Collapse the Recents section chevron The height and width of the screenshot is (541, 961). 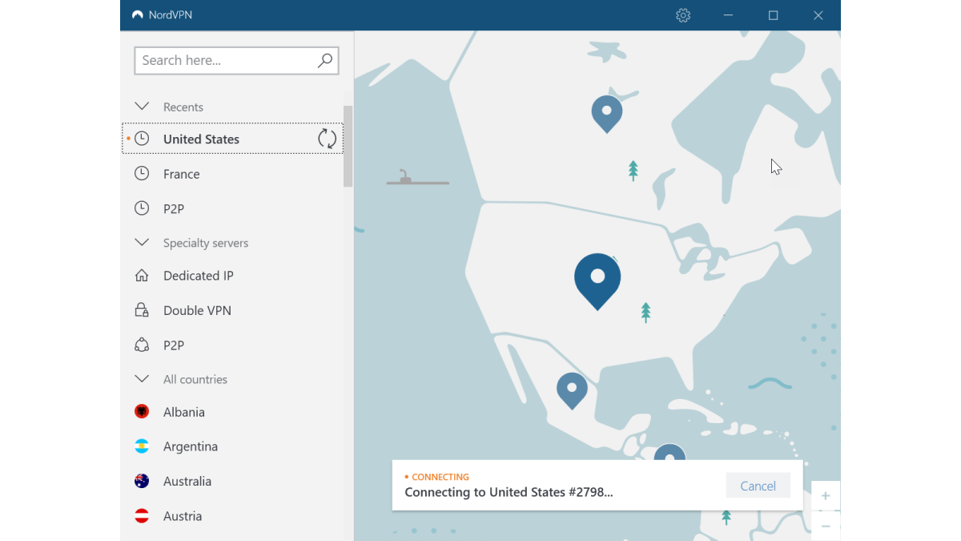click(142, 106)
